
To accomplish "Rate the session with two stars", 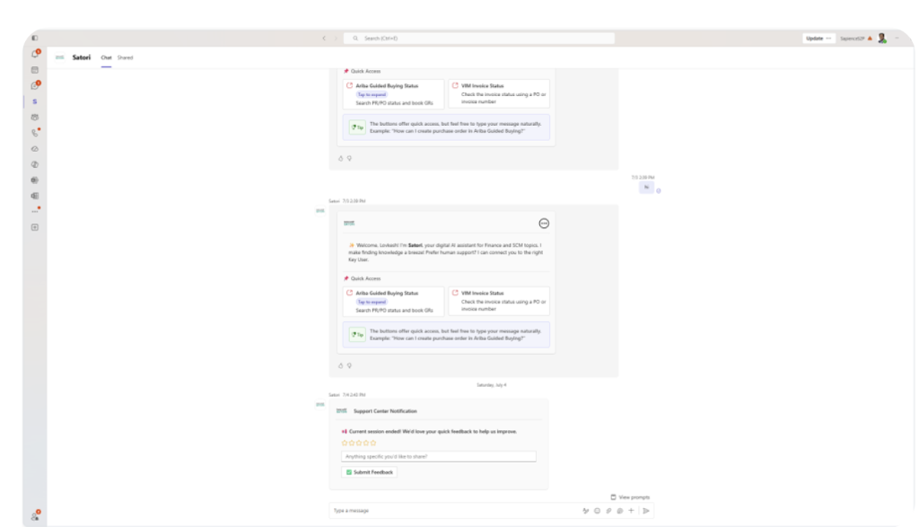I will tap(352, 444).
